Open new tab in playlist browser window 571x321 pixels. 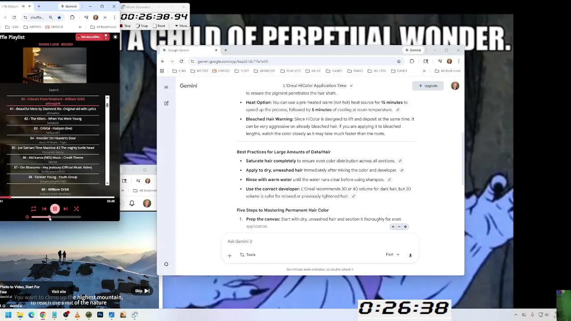pyautogui.click(x=39, y=7)
